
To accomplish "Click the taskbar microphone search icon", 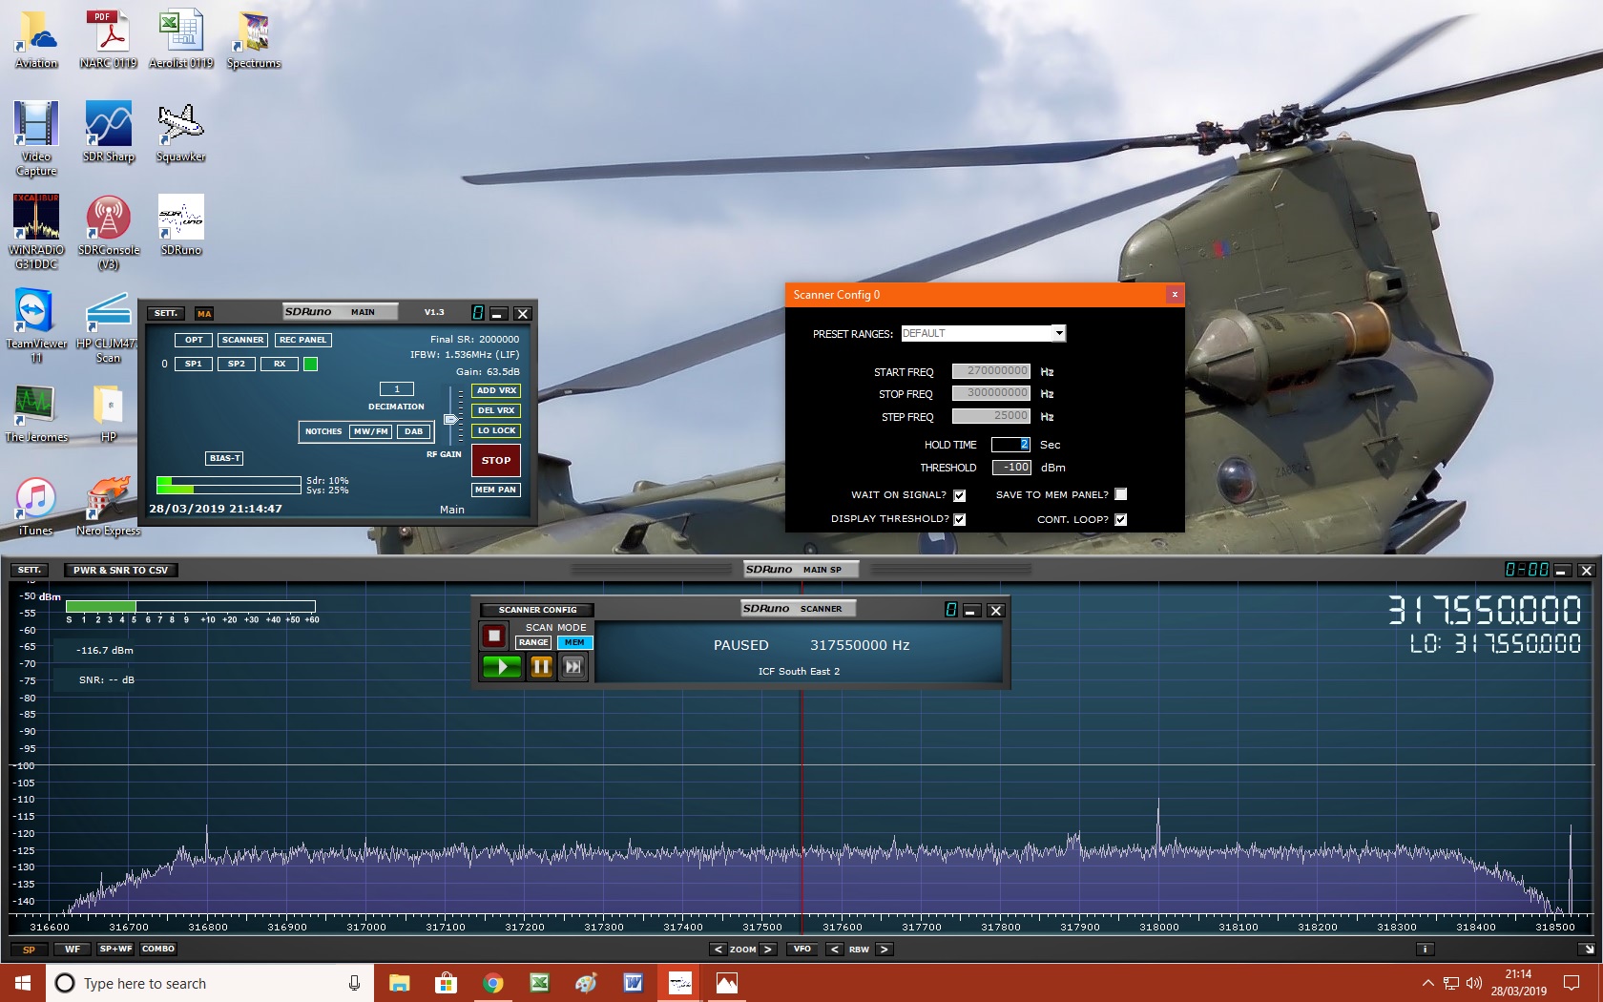I will point(354,983).
